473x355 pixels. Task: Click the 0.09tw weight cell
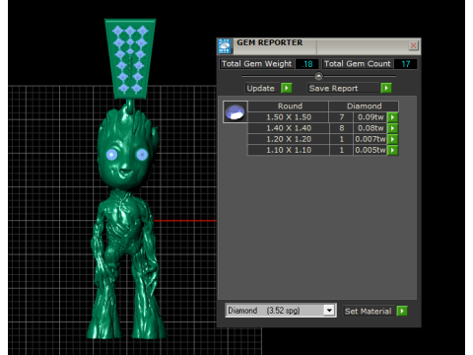click(371, 117)
